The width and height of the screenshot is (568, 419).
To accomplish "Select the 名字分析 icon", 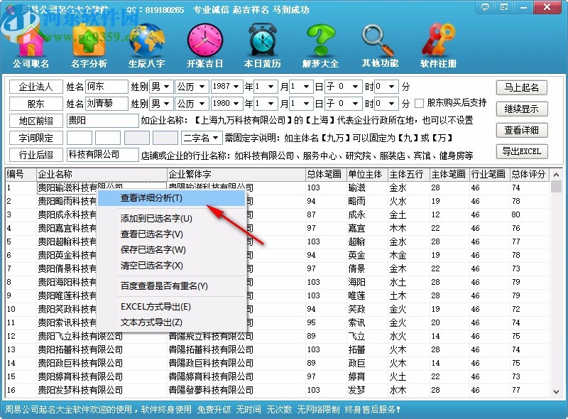I will click(x=88, y=43).
